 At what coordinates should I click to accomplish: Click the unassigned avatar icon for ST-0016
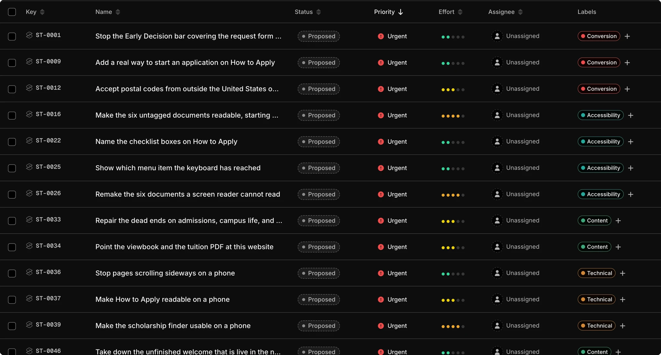(497, 115)
